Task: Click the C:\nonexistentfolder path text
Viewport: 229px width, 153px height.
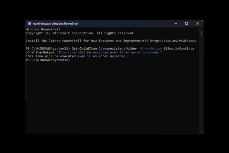Action: pyautogui.click(x=119, y=48)
